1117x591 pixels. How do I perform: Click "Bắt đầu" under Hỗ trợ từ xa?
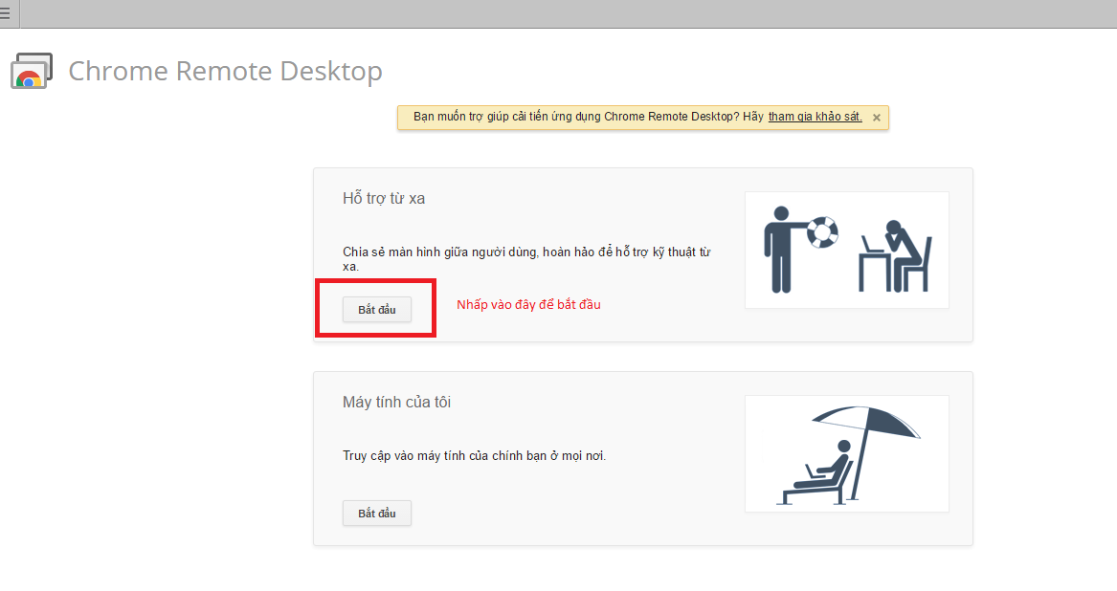click(x=377, y=310)
